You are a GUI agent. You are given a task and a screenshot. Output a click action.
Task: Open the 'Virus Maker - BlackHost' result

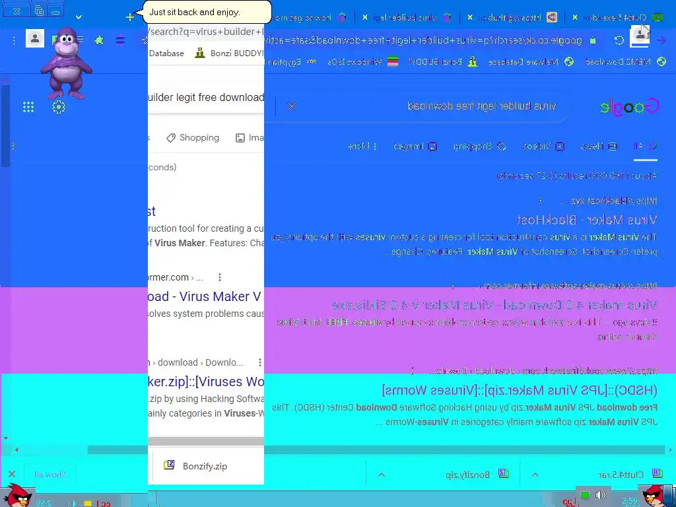pyautogui.click(x=587, y=220)
